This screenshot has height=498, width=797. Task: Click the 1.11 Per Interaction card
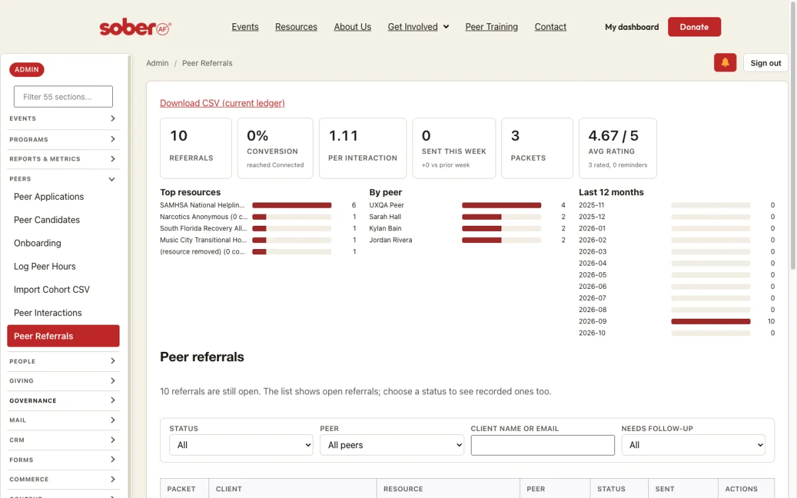[363, 148]
